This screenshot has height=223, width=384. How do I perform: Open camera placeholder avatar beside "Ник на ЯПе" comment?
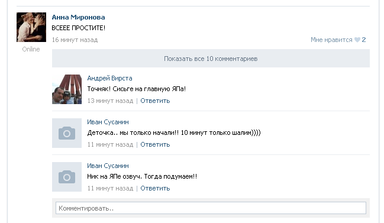(x=67, y=177)
